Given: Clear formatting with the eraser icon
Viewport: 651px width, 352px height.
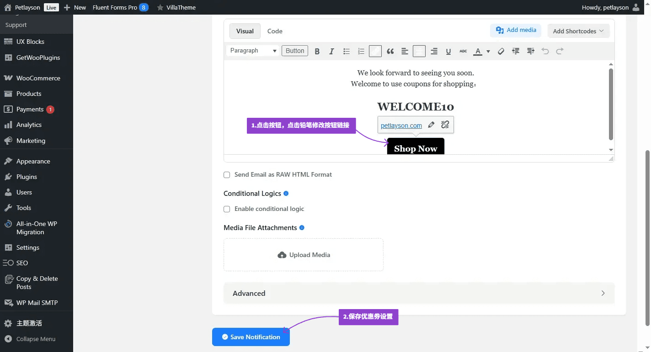Looking at the screenshot, I should pos(501,51).
